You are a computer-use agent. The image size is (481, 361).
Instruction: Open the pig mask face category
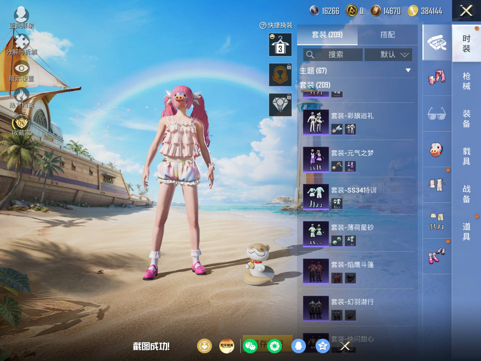point(437,149)
